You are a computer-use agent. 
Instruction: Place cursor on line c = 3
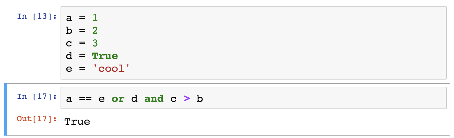click(82, 43)
